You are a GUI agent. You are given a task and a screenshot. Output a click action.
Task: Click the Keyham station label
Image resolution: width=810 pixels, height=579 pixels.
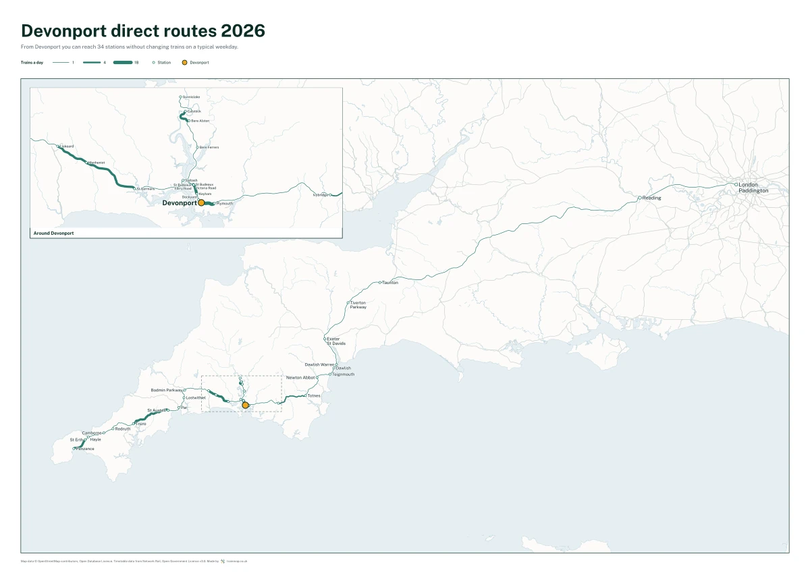[205, 194]
